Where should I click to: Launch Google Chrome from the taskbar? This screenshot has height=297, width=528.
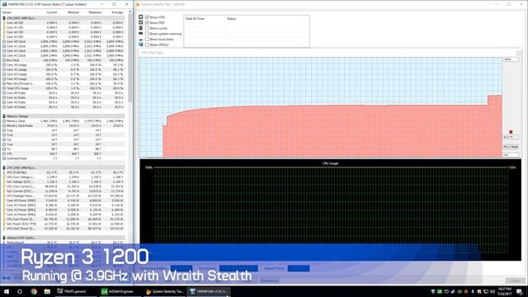pos(34,291)
